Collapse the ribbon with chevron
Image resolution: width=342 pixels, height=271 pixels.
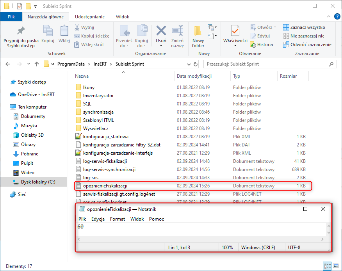[329, 16]
